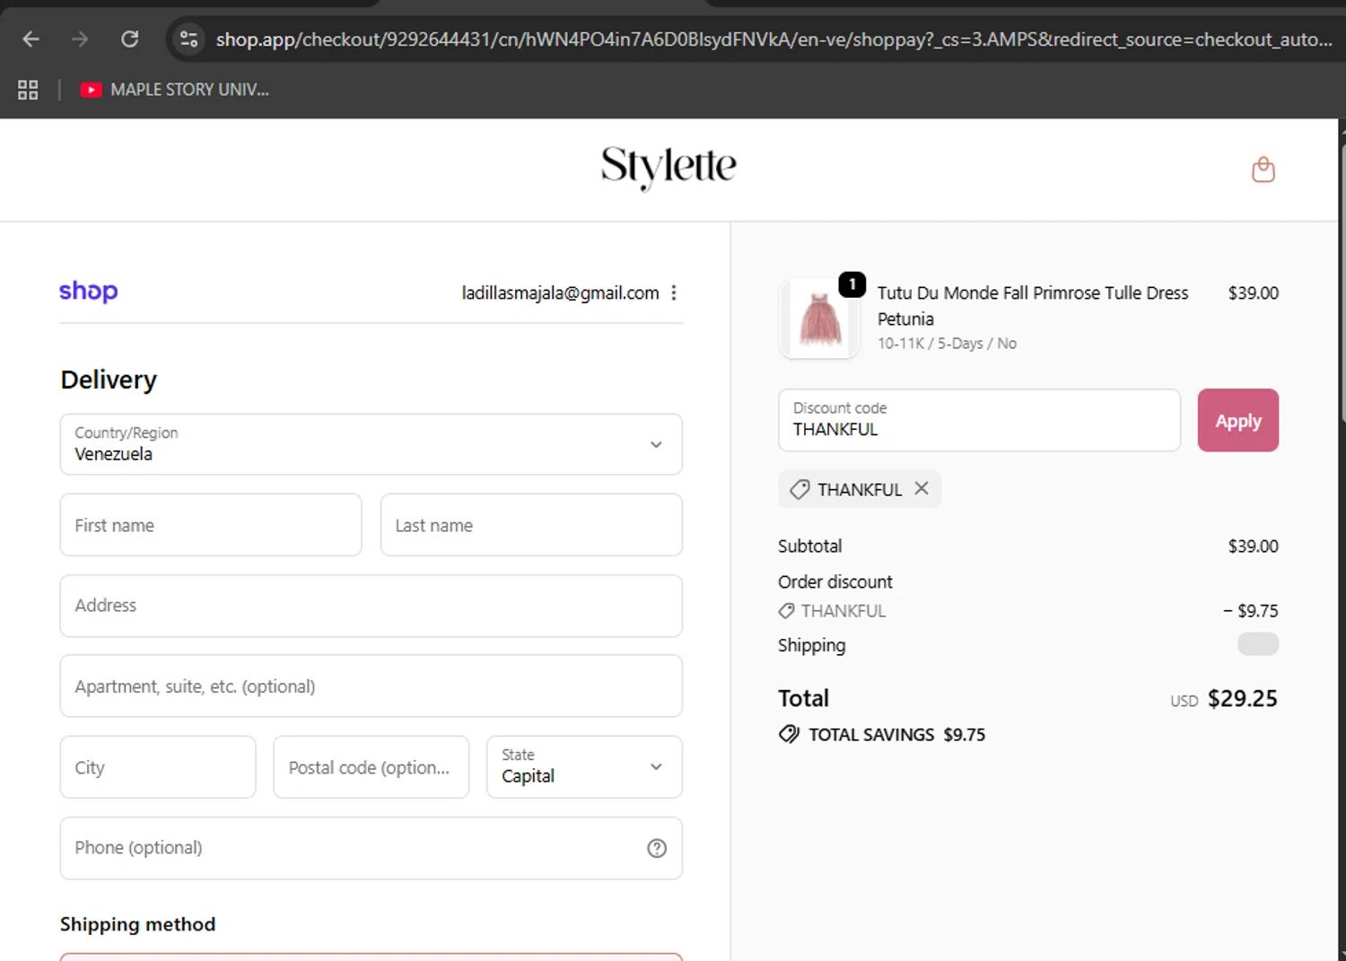Image resolution: width=1346 pixels, height=961 pixels.
Task: Click into the Address field
Action: 371,606
